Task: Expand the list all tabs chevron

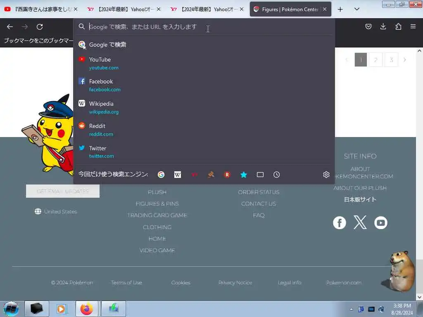Action: pos(356,9)
